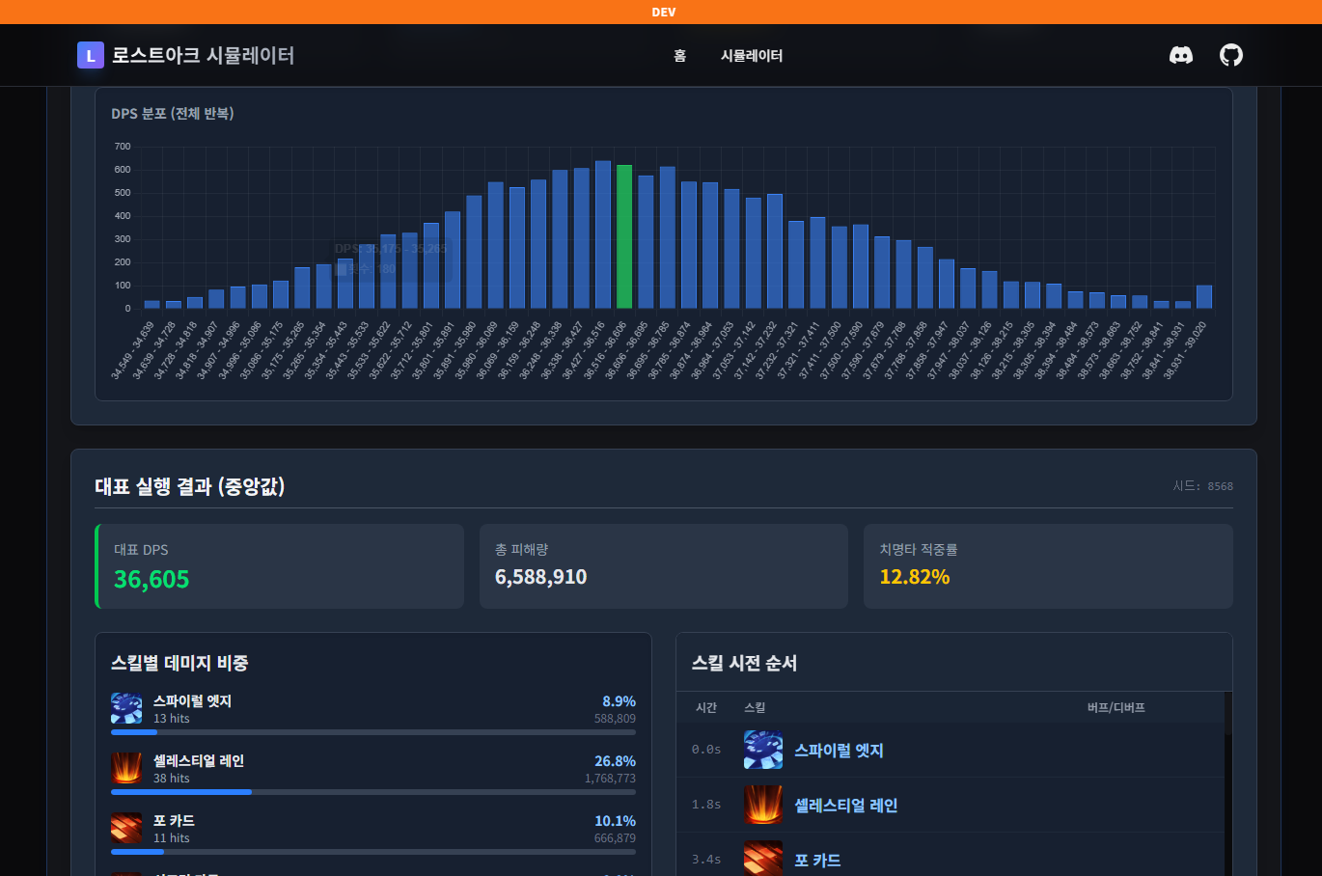Image resolution: width=1322 pixels, height=876 pixels.
Task: Click the 26.8% percentage value
Action: pos(615,761)
